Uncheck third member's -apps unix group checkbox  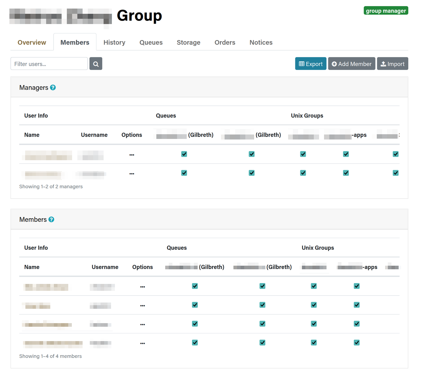(357, 324)
